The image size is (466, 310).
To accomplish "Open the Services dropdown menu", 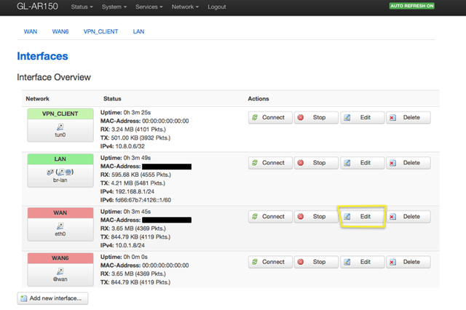I will click(x=149, y=7).
